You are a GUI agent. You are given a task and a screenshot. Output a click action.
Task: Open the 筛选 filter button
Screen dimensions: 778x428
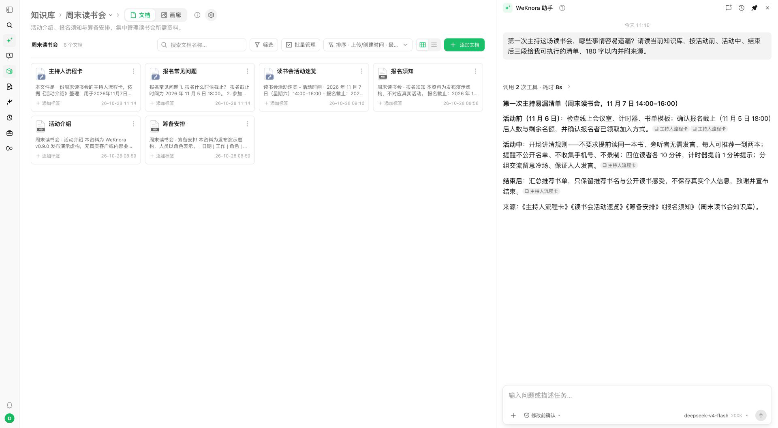264,45
